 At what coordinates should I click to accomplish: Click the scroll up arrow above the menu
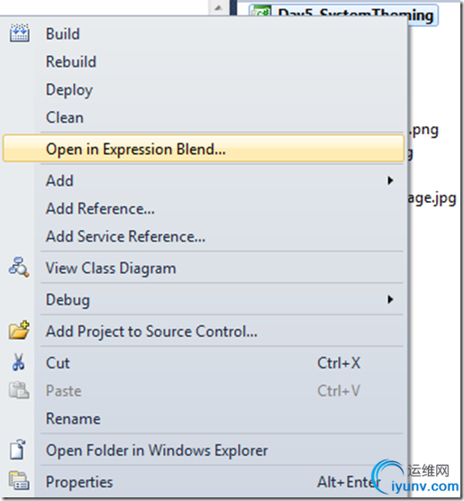pyautogui.click(x=218, y=7)
